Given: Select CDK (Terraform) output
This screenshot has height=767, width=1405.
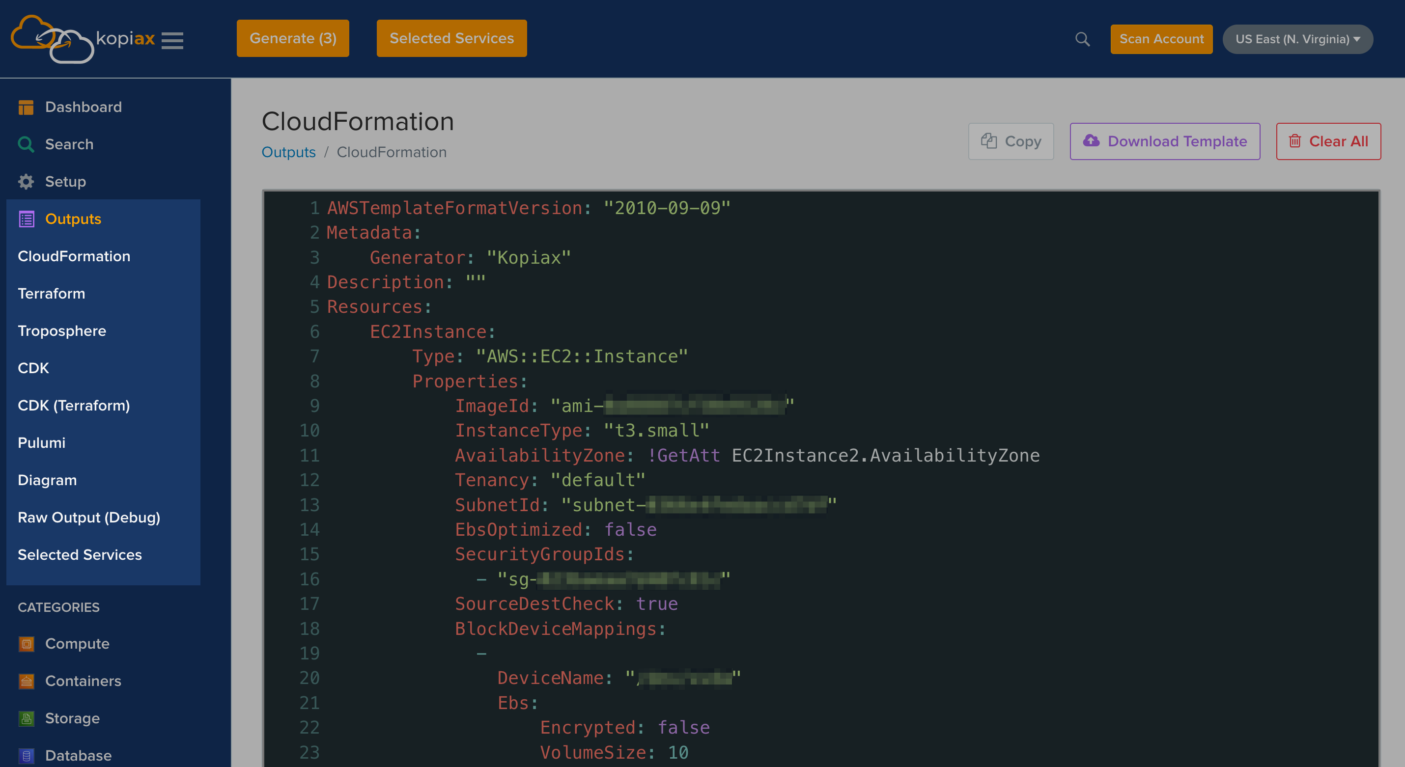Looking at the screenshot, I should point(74,406).
